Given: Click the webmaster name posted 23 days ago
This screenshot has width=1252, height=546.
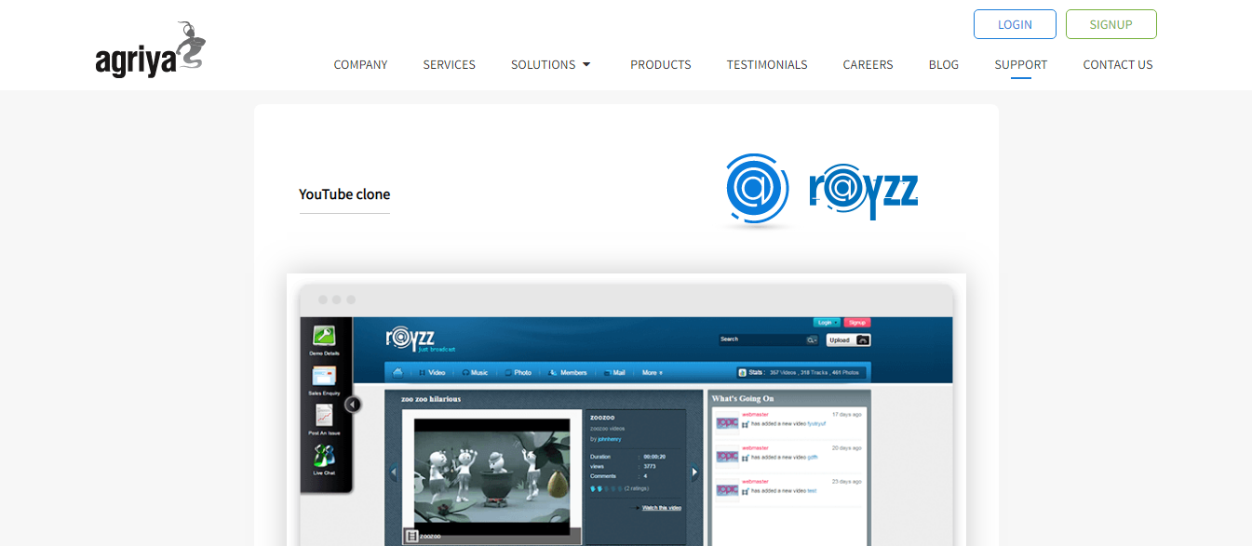Looking at the screenshot, I should pyautogui.click(x=754, y=481).
